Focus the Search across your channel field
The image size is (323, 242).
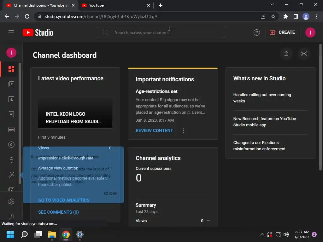tap(161, 32)
